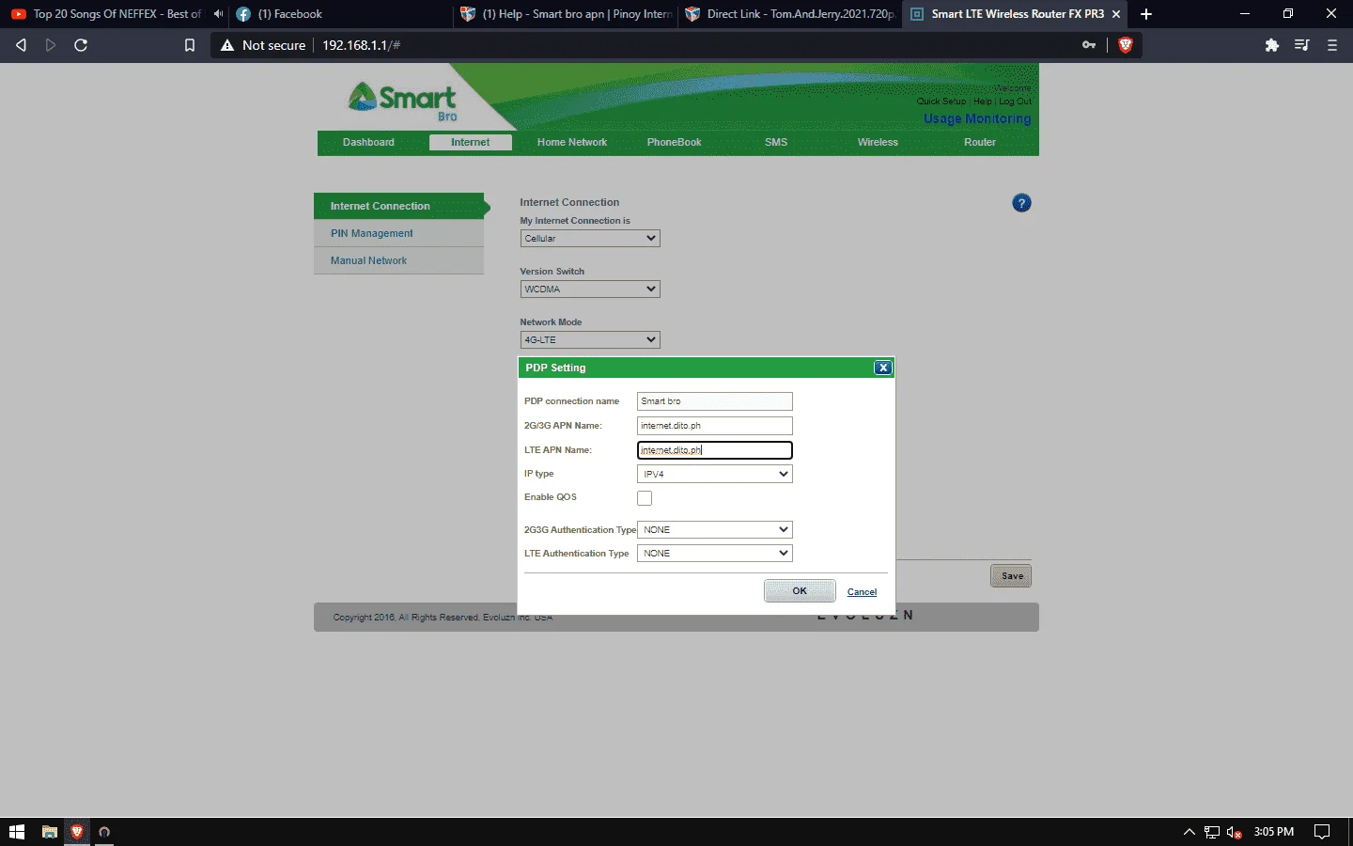This screenshot has width=1353, height=846.
Task: Close the PDP Setting dialog X
Action: [x=882, y=368]
